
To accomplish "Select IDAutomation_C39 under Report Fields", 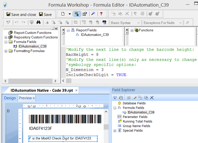I will click(x=95, y=35).
